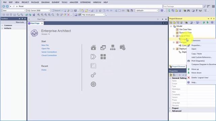Click the Find Package search magnifier icon

[x=205, y=6]
